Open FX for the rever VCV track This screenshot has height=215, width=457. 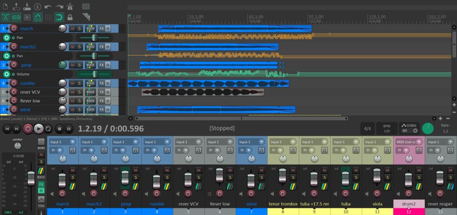coord(101,92)
